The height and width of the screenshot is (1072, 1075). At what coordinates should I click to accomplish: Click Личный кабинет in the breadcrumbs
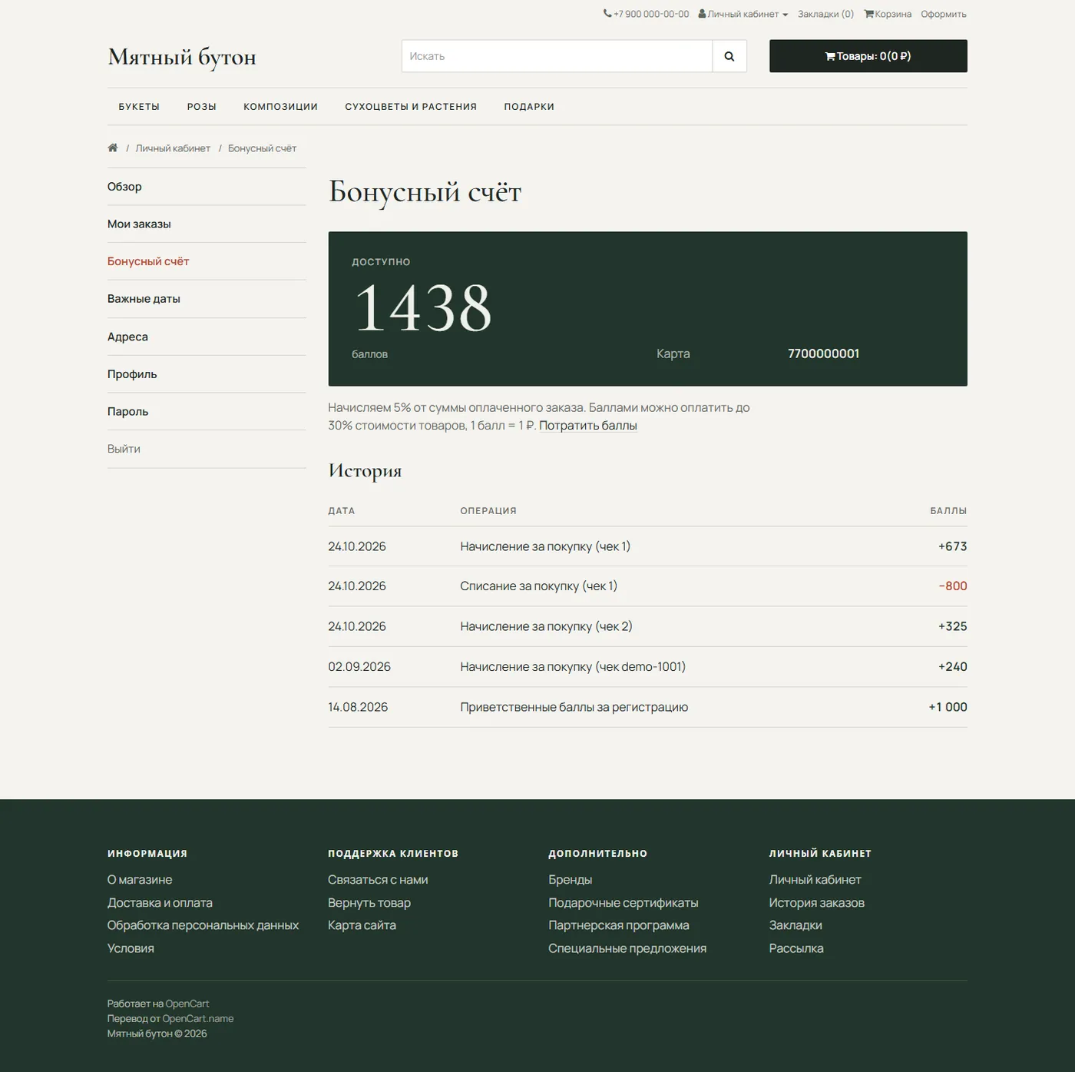(173, 148)
